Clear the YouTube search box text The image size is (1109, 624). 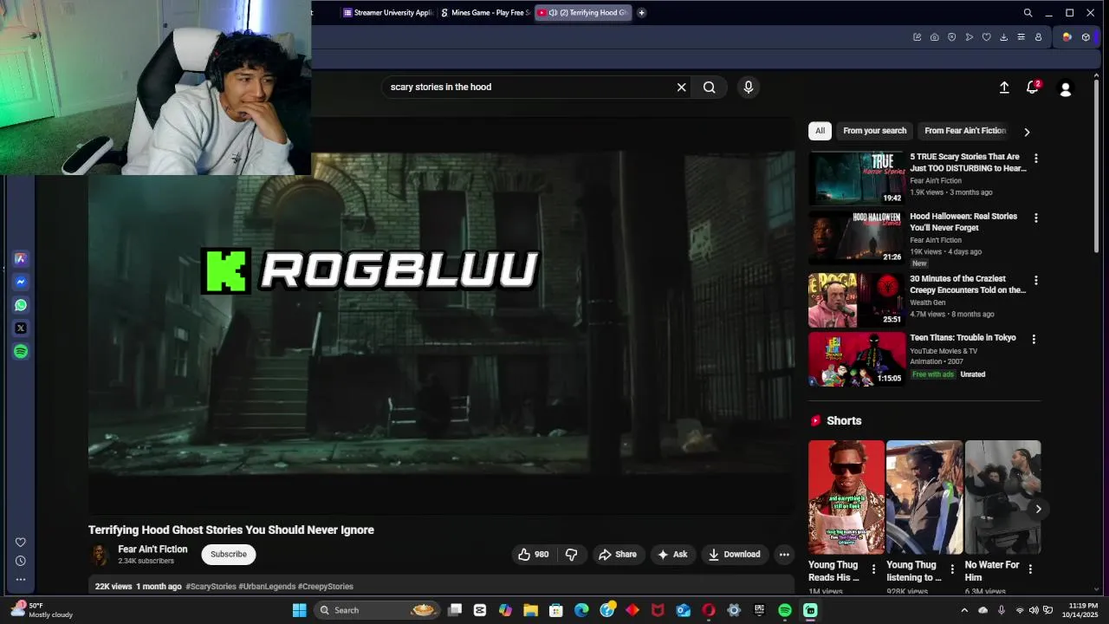click(x=681, y=87)
